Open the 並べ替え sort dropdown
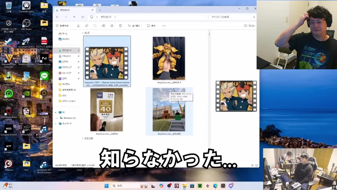This screenshot has width=337, height=190. coord(135,26)
